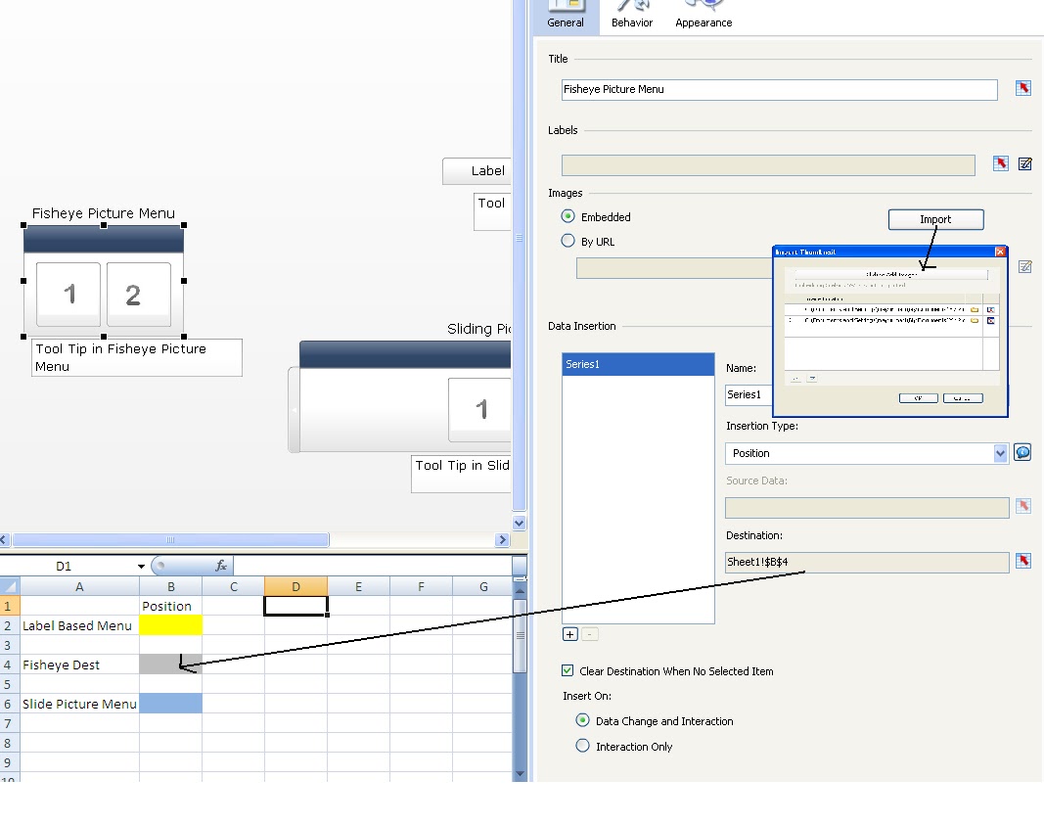The height and width of the screenshot is (825, 1044).
Task: Click the cell selector icon beside the Labels field
Action: click(999, 164)
